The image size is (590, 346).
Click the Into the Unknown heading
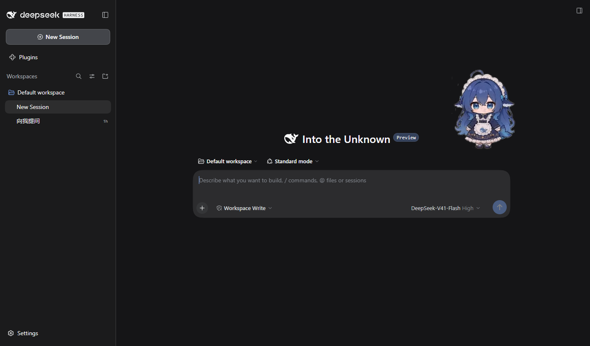click(346, 139)
